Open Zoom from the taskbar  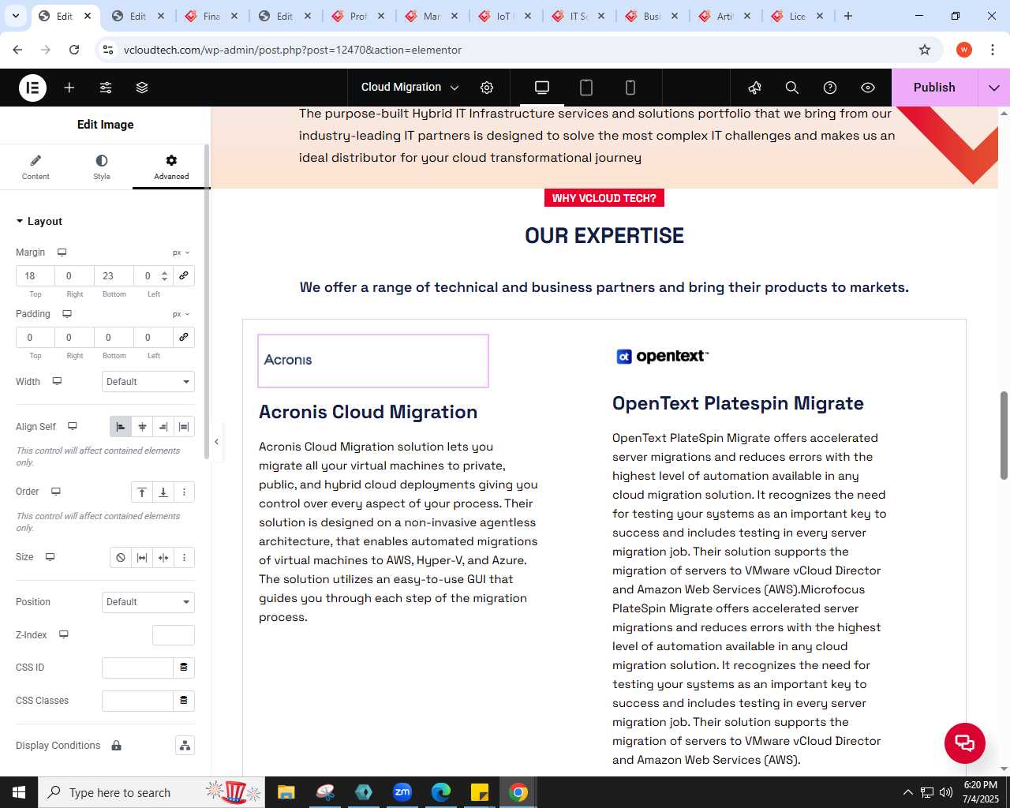point(402,792)
